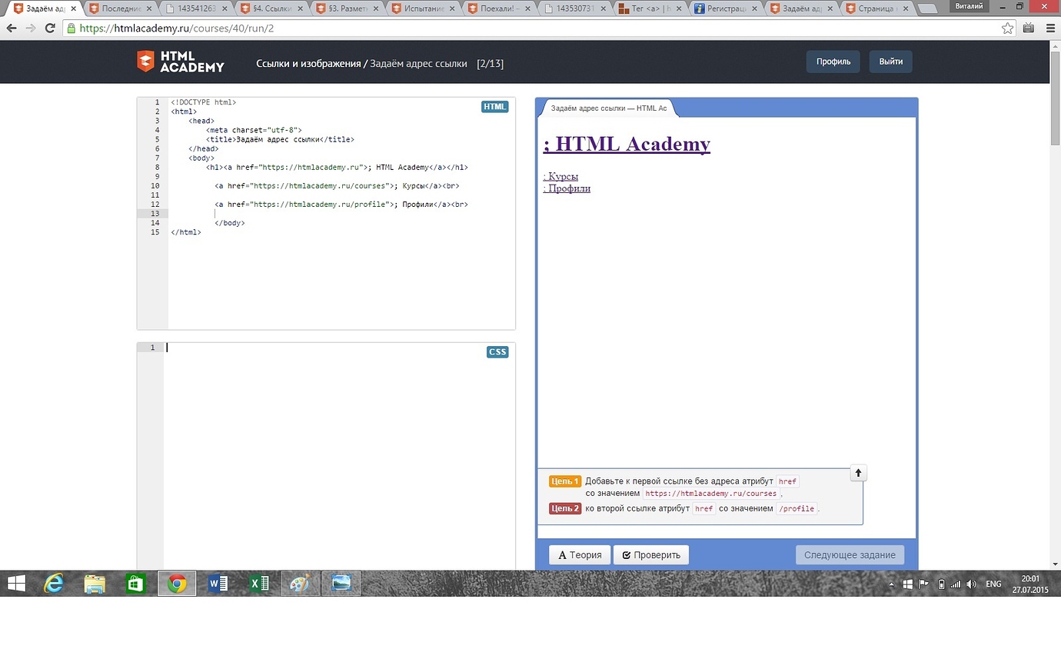Reload the page with the refresh icon
Viewport: 1061px width, 649px height.
50,28
